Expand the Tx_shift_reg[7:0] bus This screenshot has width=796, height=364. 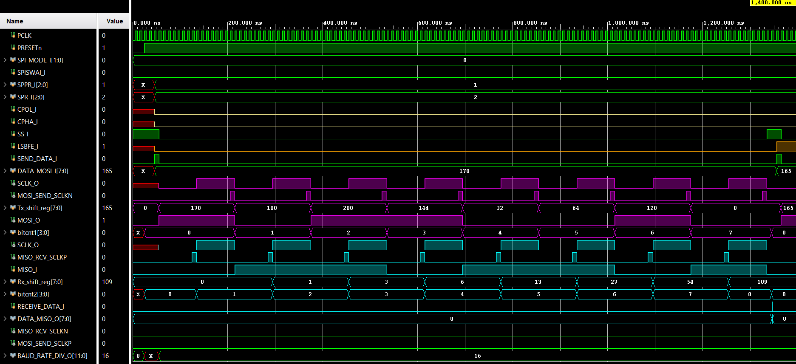(5, 208)
